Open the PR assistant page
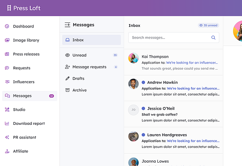The width and height of the screenshot is (242, 166). pos(30,137)
